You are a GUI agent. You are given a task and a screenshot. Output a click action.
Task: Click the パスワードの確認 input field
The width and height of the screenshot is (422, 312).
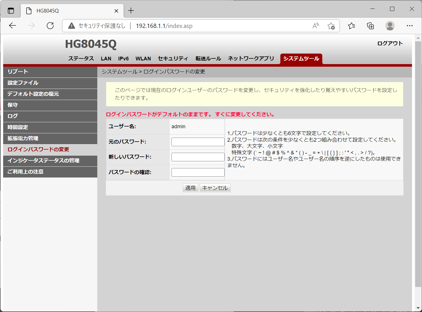198,172
